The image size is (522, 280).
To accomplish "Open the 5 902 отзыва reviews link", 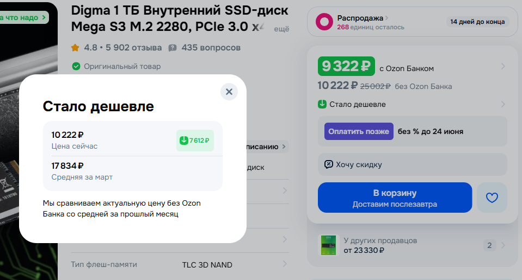I will coord(133,48).
